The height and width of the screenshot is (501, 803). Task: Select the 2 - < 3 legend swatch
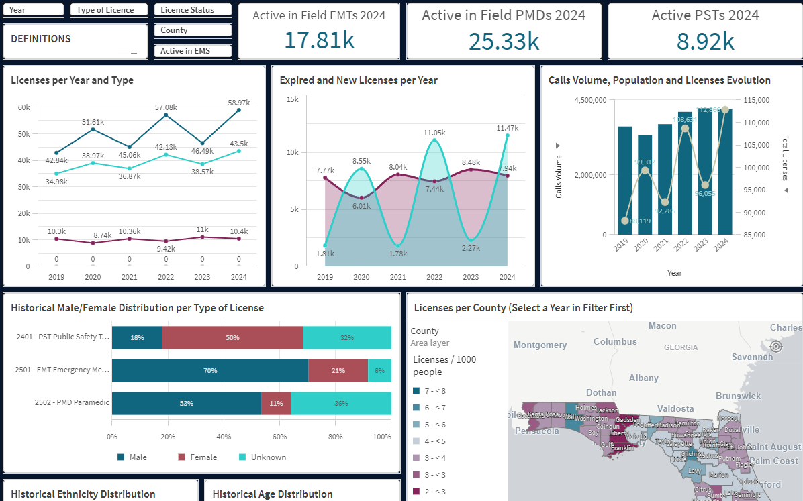416,492
